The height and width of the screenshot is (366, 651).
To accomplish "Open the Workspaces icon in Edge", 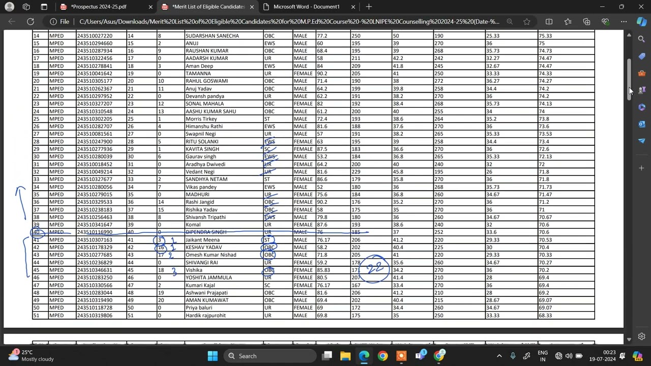I will click(26, 7).
